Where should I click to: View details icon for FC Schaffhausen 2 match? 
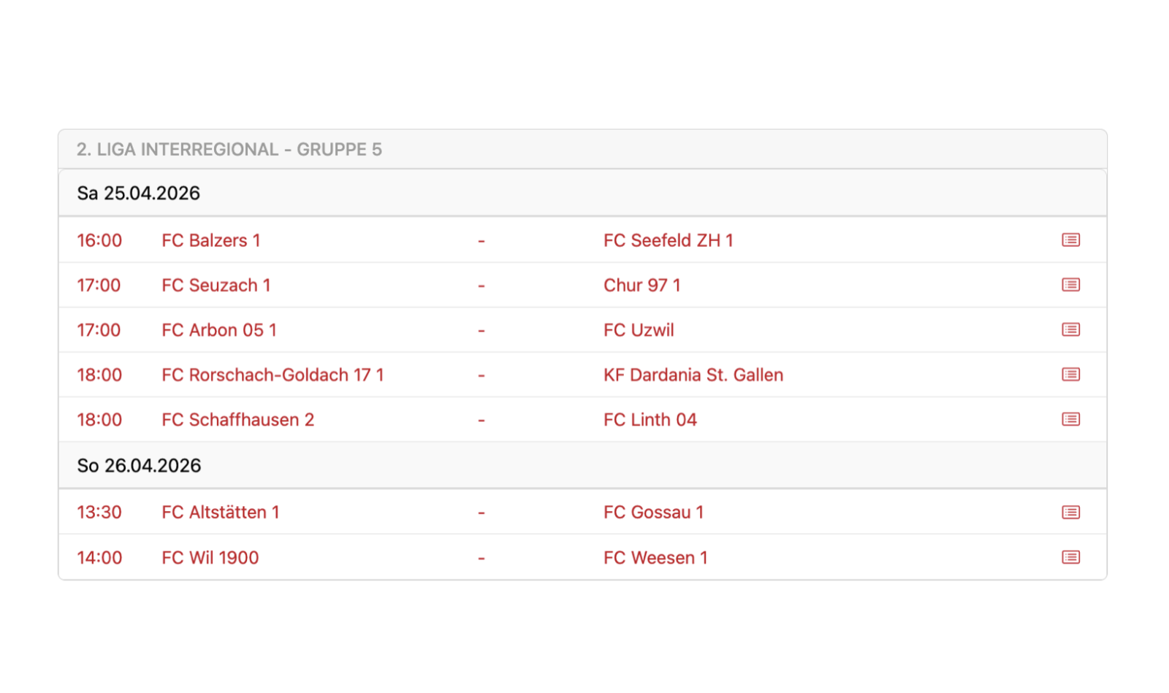point(1070,419)
